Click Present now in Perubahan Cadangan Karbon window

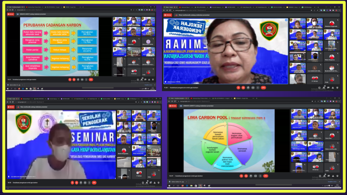[x=82, y=79]
